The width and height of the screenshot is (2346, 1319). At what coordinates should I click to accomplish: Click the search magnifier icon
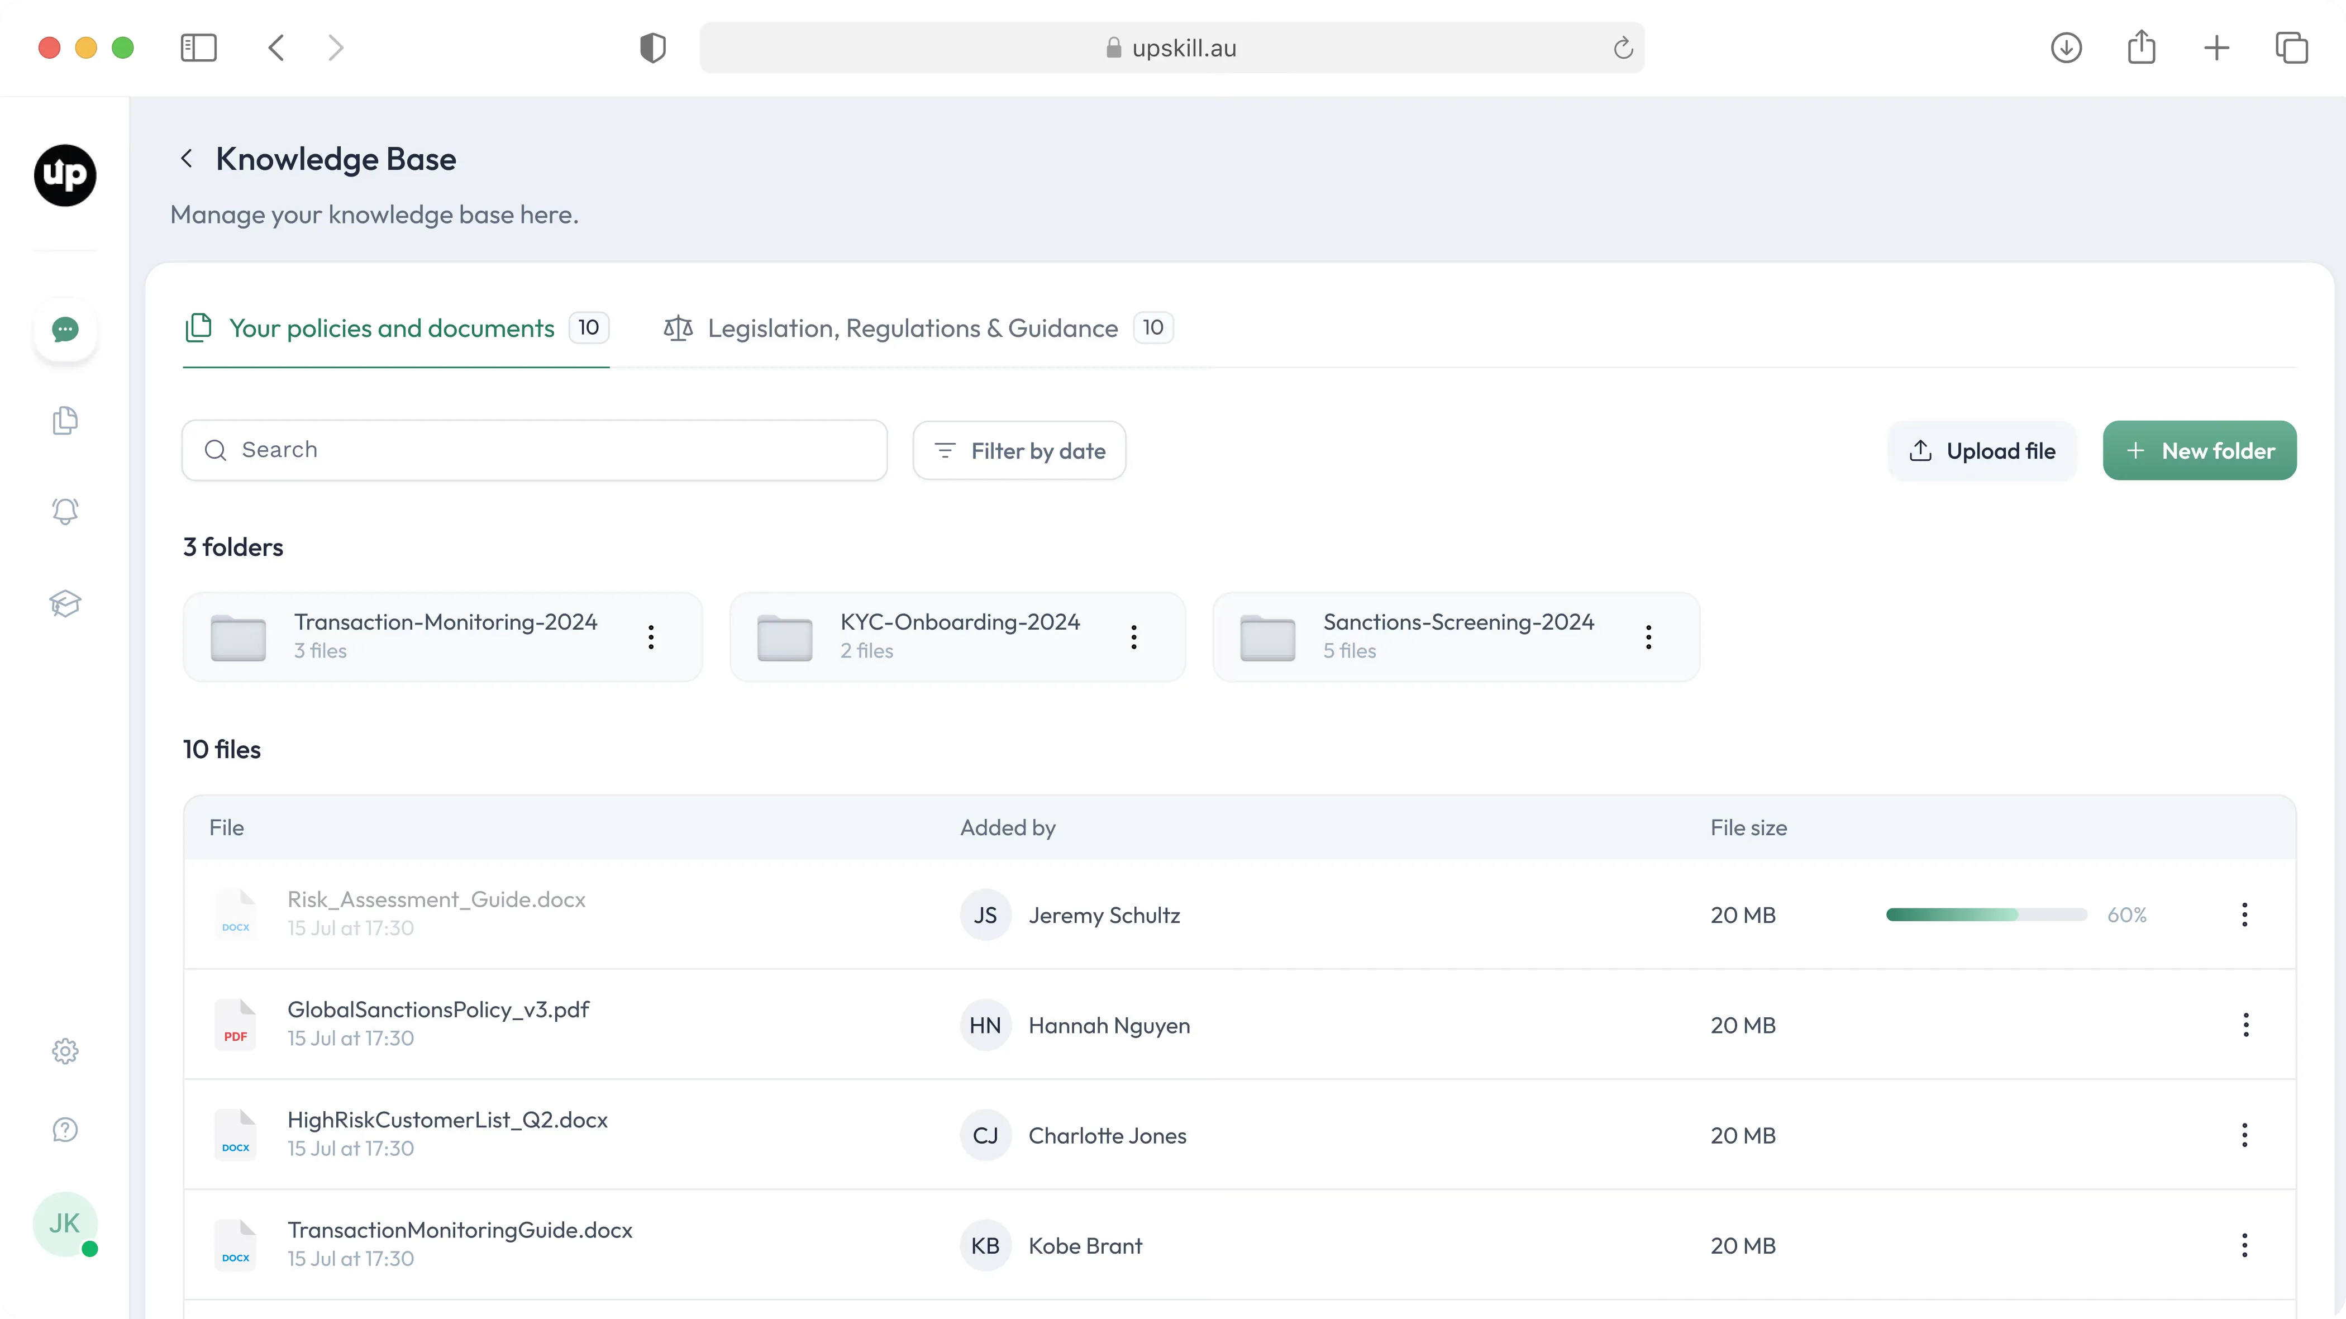(216, 450)
